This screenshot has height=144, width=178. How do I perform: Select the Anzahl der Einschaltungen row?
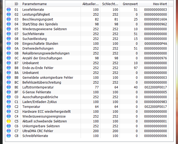click(x=87, y=58)
